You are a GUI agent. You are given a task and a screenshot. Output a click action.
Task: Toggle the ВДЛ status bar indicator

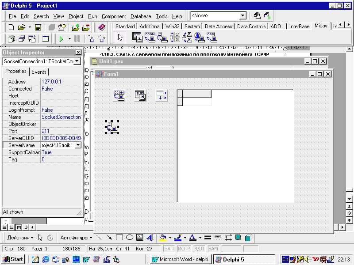click(199, 249)
